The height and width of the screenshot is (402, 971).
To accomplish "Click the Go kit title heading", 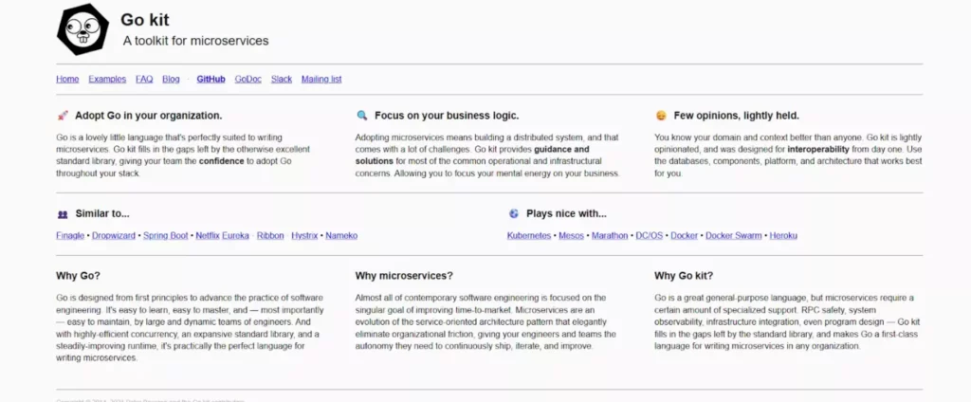I will (x=145, y=20).
